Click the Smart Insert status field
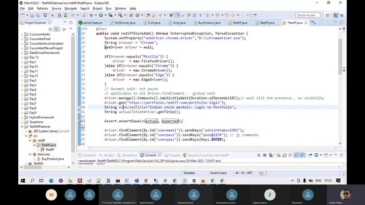365x205 pixels. (218, 173)
